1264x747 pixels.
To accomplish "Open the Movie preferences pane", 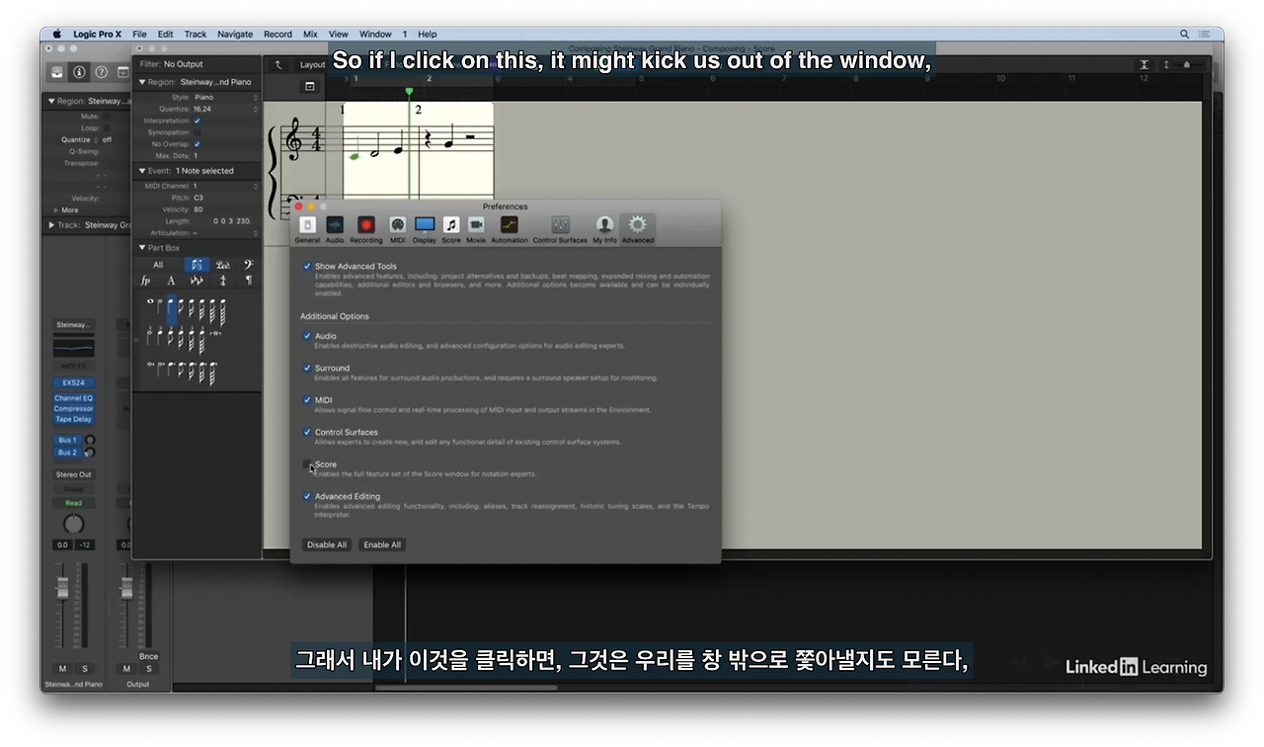I will tap(476, 229).
